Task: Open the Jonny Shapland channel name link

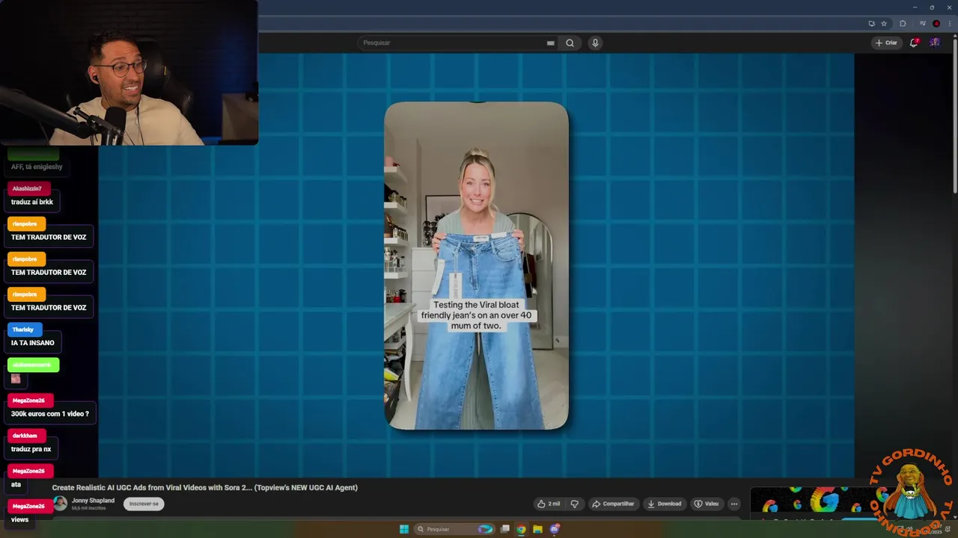Action: click(x=93, y=501)
